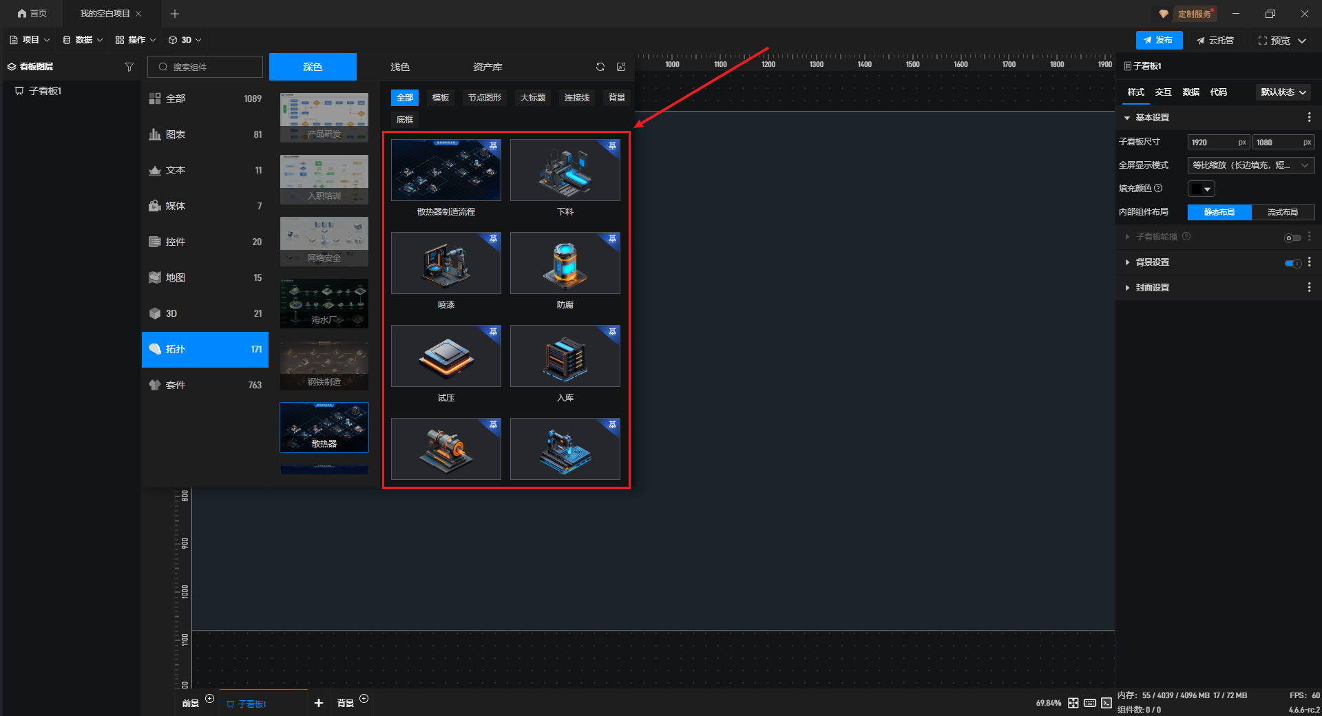Image resolution: width=1322 pixels, height=716 pixels.
Task: Open the 数据 dropdown in the top toolbar
Action: pyautogui.click(x=83, y=40)
